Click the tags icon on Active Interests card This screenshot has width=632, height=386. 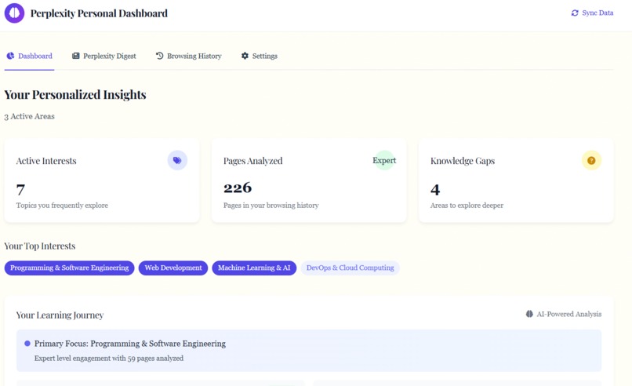pyautogui.click(x=177, y=160)
